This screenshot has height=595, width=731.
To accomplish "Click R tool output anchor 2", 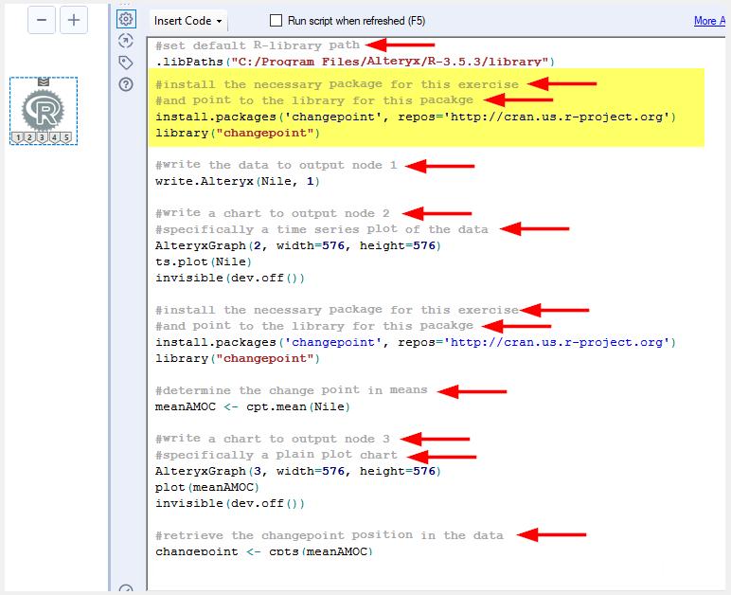I will 30,137.
